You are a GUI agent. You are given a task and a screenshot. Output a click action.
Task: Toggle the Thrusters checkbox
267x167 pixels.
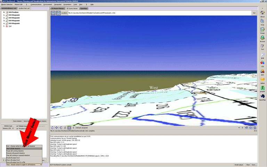coord(18,128)
